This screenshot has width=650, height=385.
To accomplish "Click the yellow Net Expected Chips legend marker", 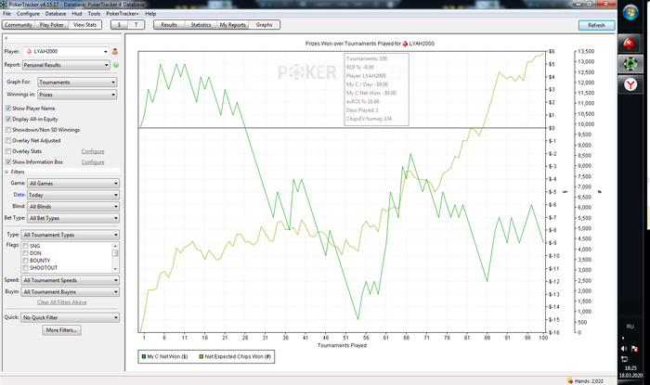I will pos(201,356).
